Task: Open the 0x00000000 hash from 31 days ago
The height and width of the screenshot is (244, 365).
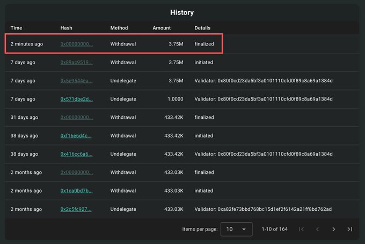Action: 76,117
